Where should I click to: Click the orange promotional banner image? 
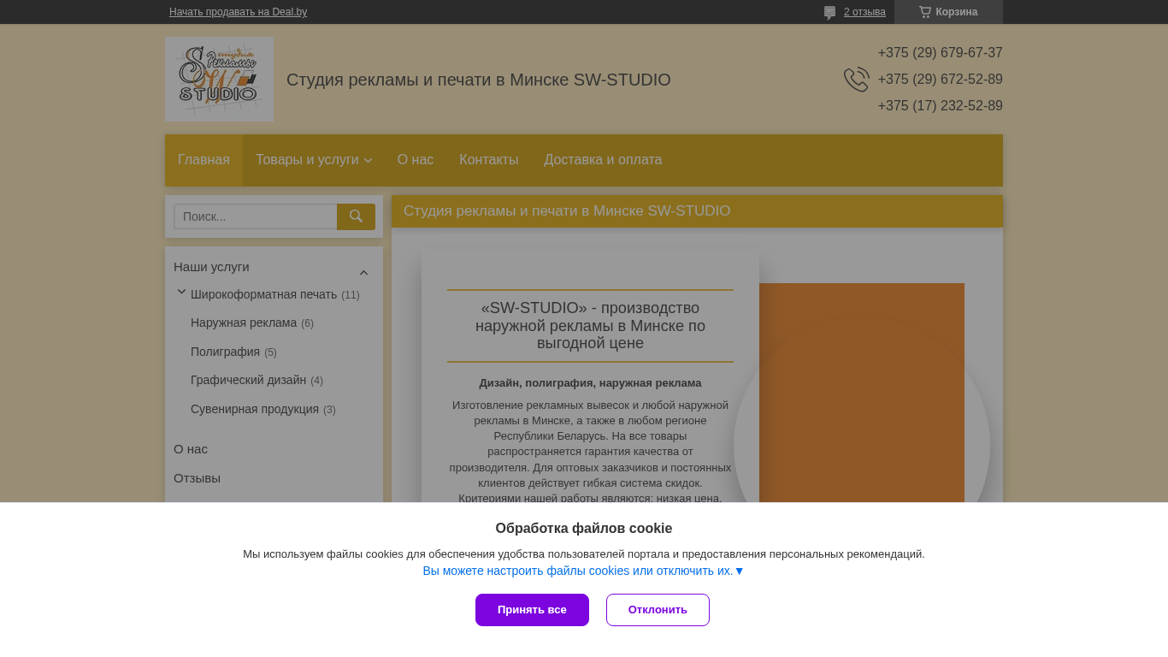(862, 393)
